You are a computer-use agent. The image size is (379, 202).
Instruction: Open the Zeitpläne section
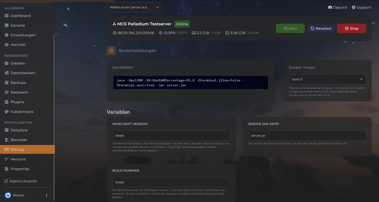click(19, 130)
